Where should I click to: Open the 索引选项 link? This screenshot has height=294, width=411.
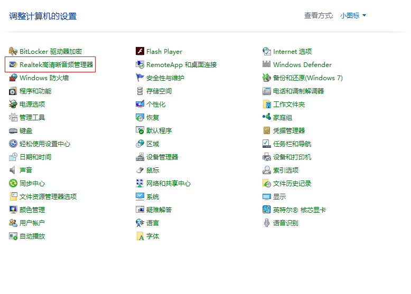pos(286,170)
